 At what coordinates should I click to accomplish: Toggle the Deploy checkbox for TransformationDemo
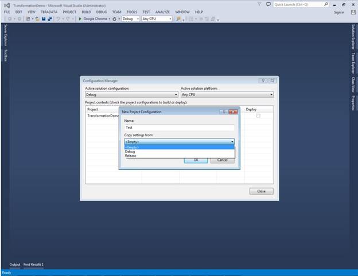pos(258,116)
